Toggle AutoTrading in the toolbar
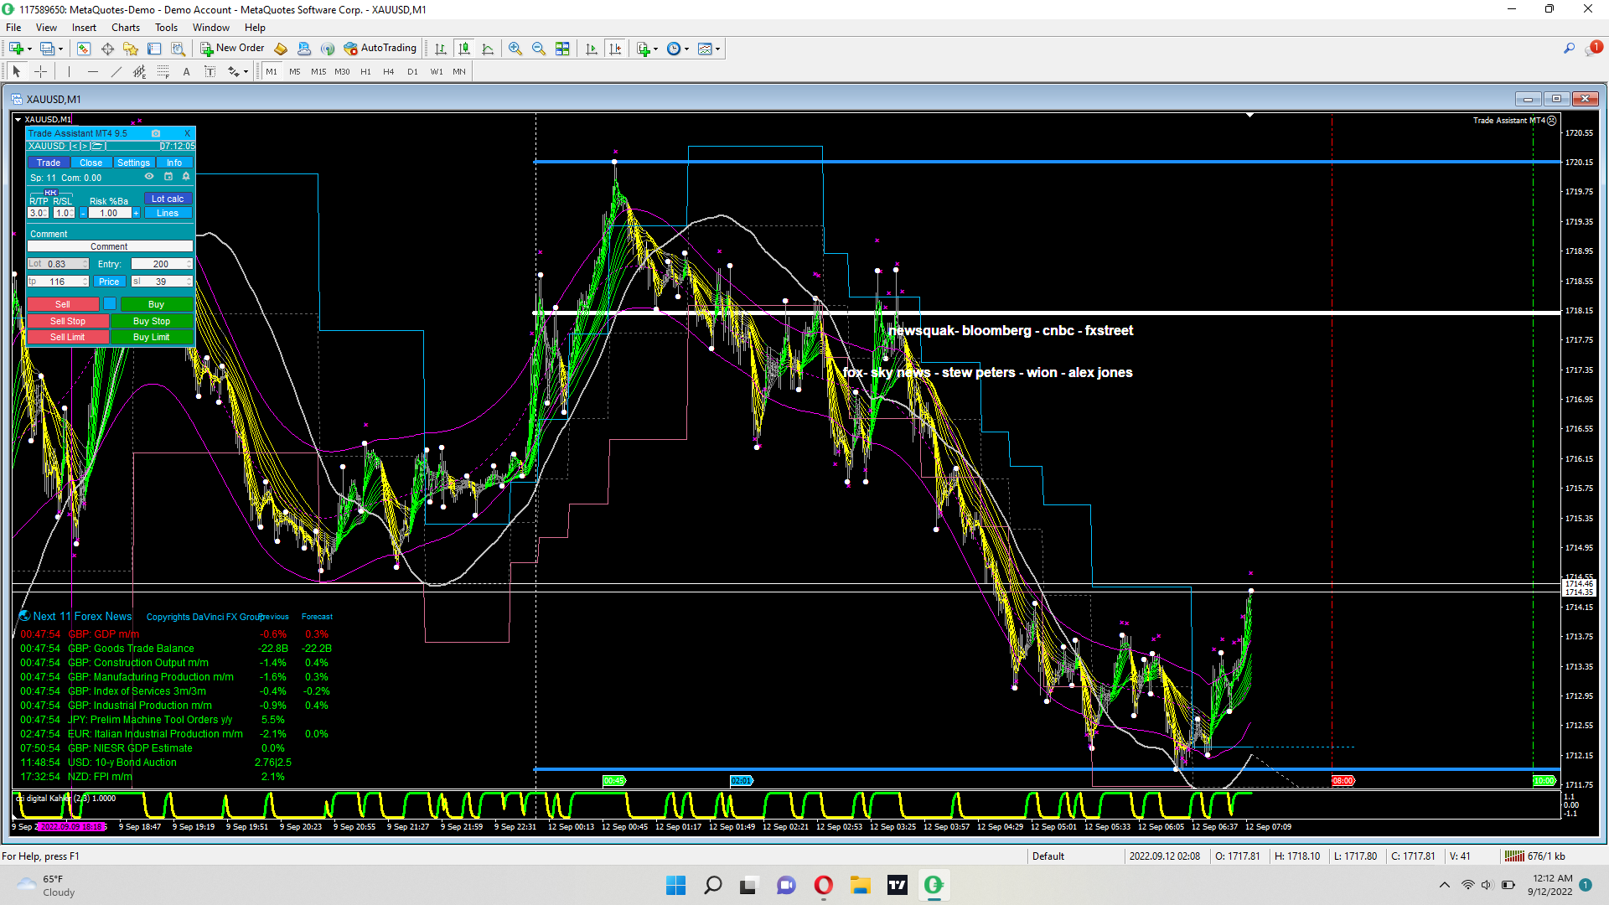Screen dimensions: 1609x905 [x=380, y=49]
